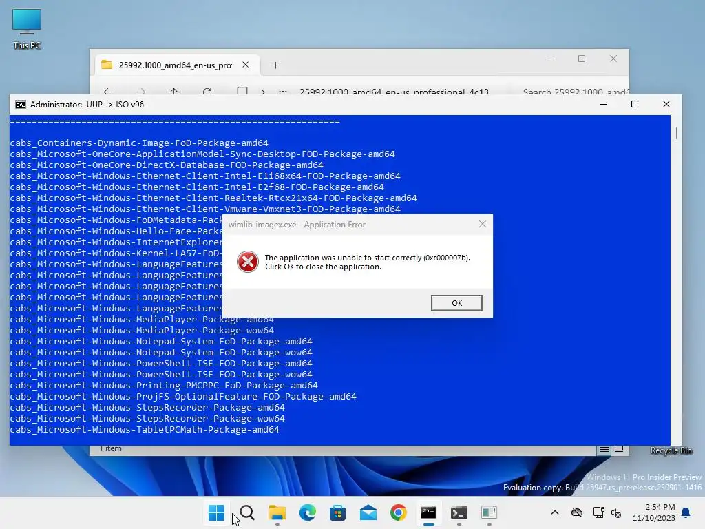This screenshot has height=529, width=705.
Task: Add a new tab in File Explorer
Action: click(275, 65)
